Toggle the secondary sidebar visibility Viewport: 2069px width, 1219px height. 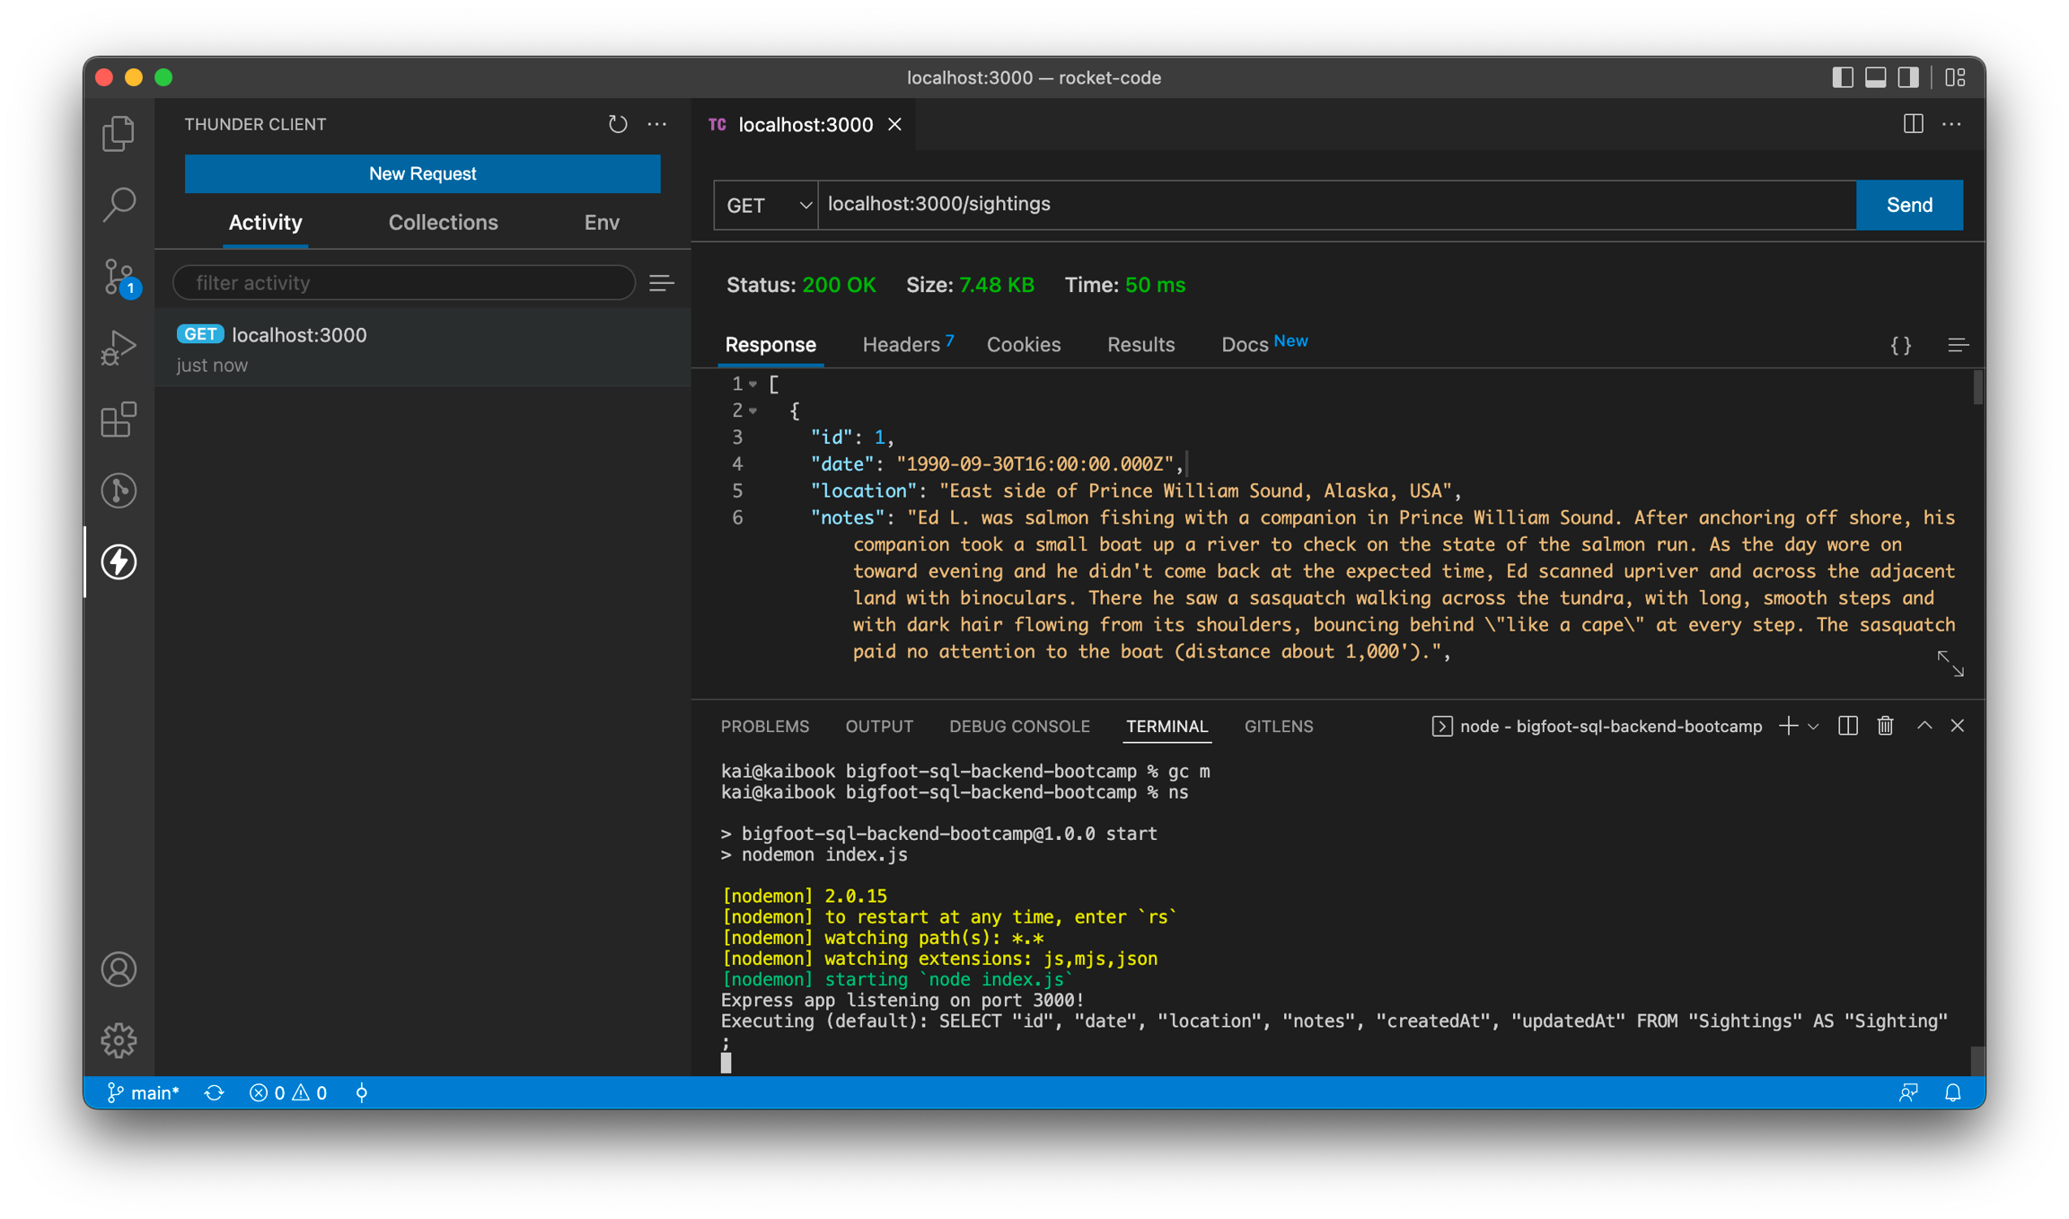click(1908, 77)
